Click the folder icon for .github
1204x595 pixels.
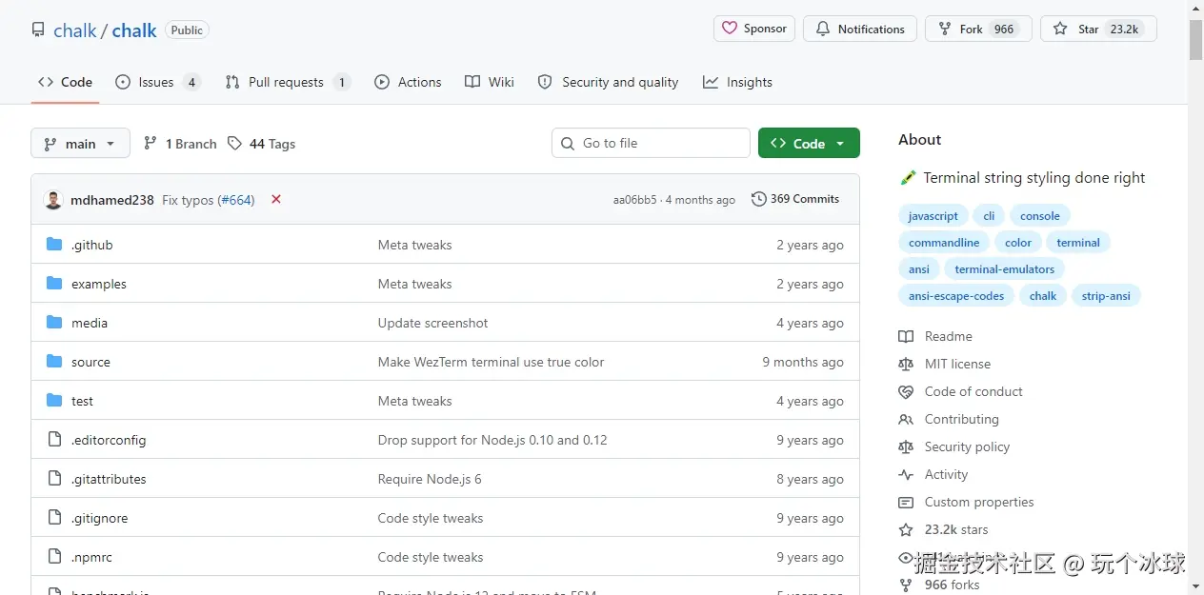point(54,245)
